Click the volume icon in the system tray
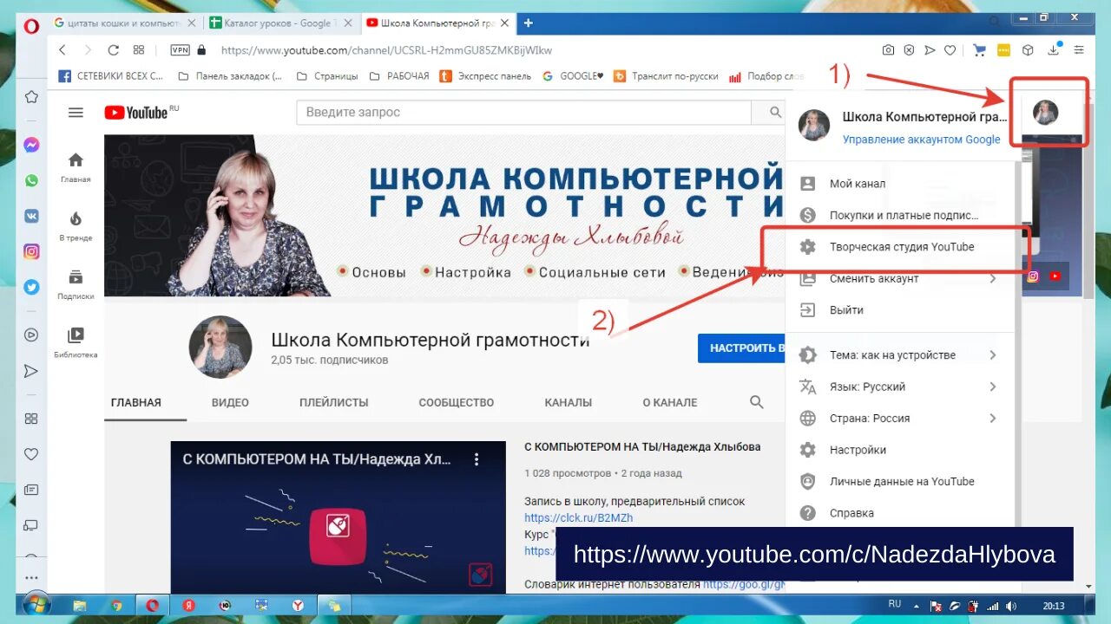 click(x=1009, y=605)
